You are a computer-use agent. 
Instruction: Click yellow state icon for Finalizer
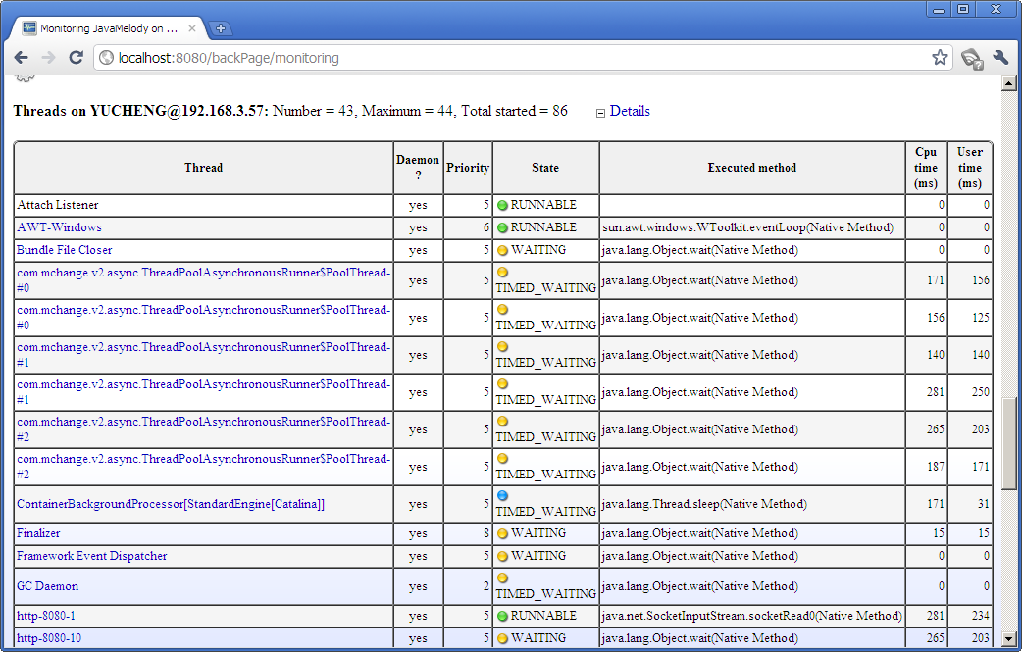(502, 534)
